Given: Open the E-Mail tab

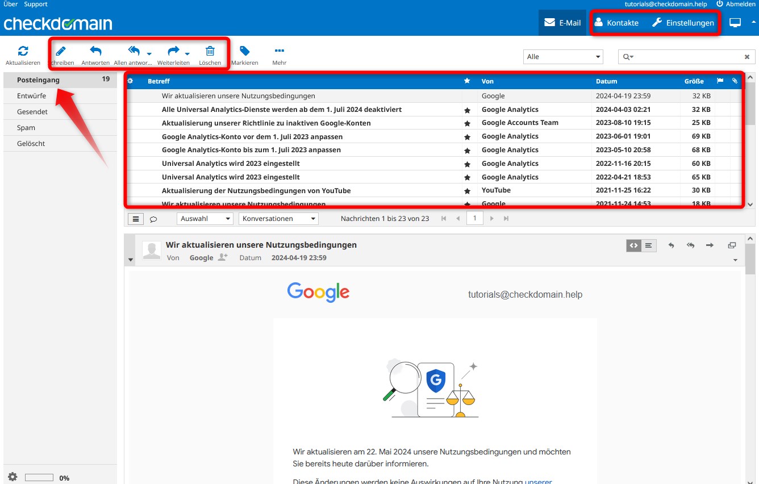Looking at the screenshot, I should point(562,23).
